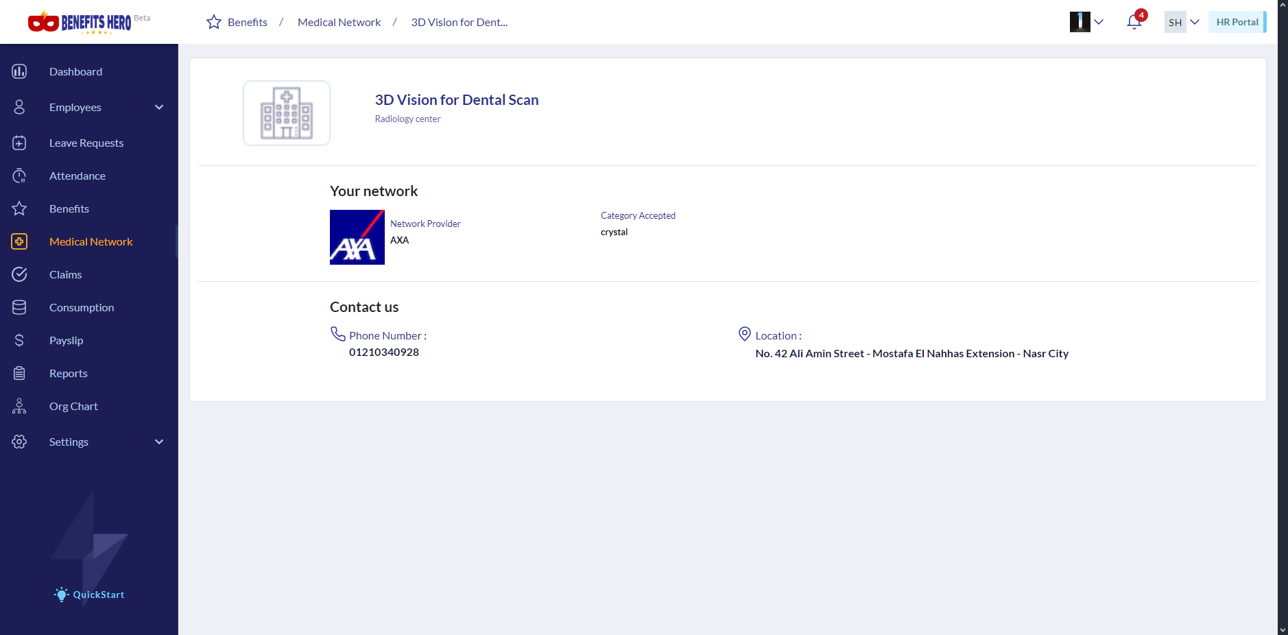Click the Attendance clock icon
Viewport: 1288px width, 635px height.
click(x=19, y=176)
